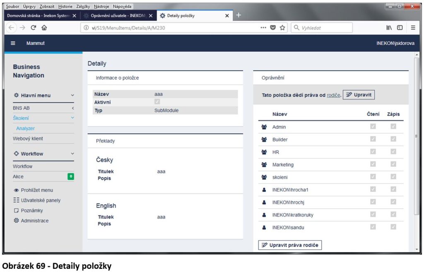Screen dimensions: 424x273
Task: Follow the rodiče link
Action: (x=333, y=95)
